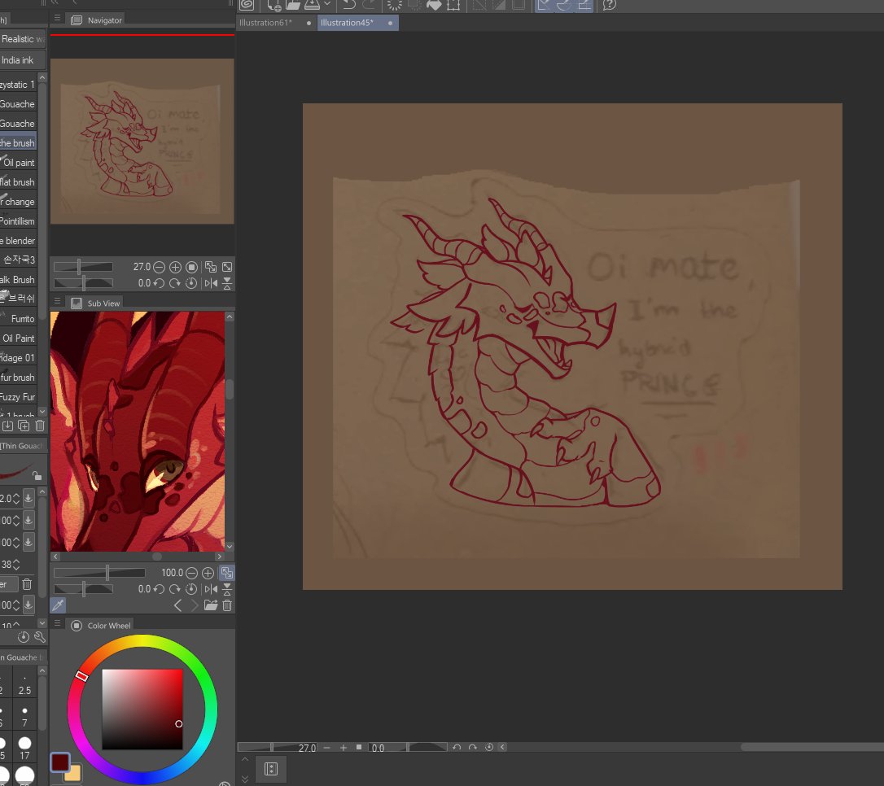This screenshot has width=884, height=786.
Task: Zoom out in the Sub View
Action: 191,573
